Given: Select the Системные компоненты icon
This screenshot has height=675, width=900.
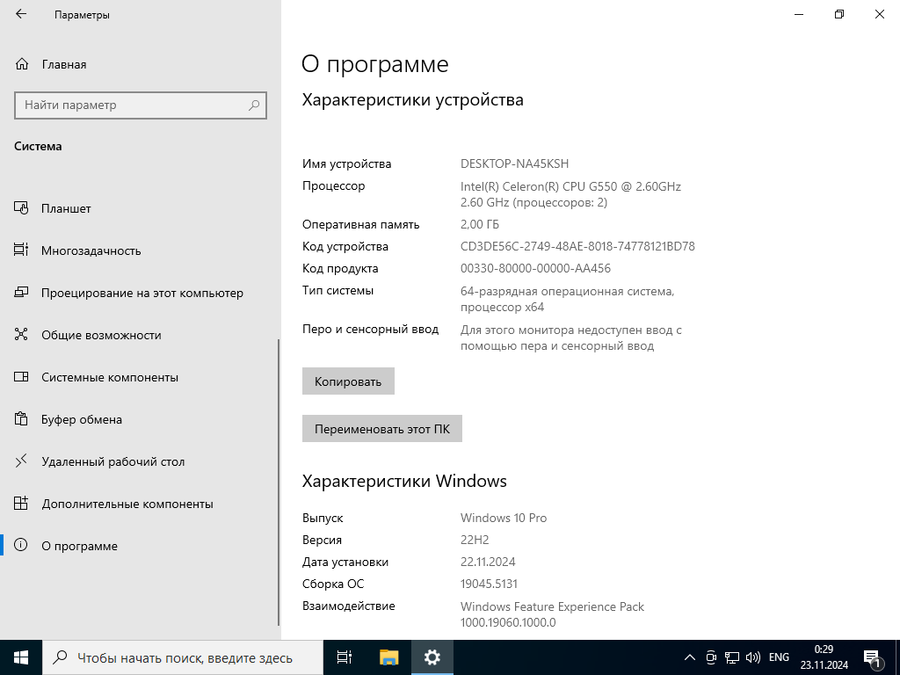Looking at the screenshot, I should (x=21, y=377).
